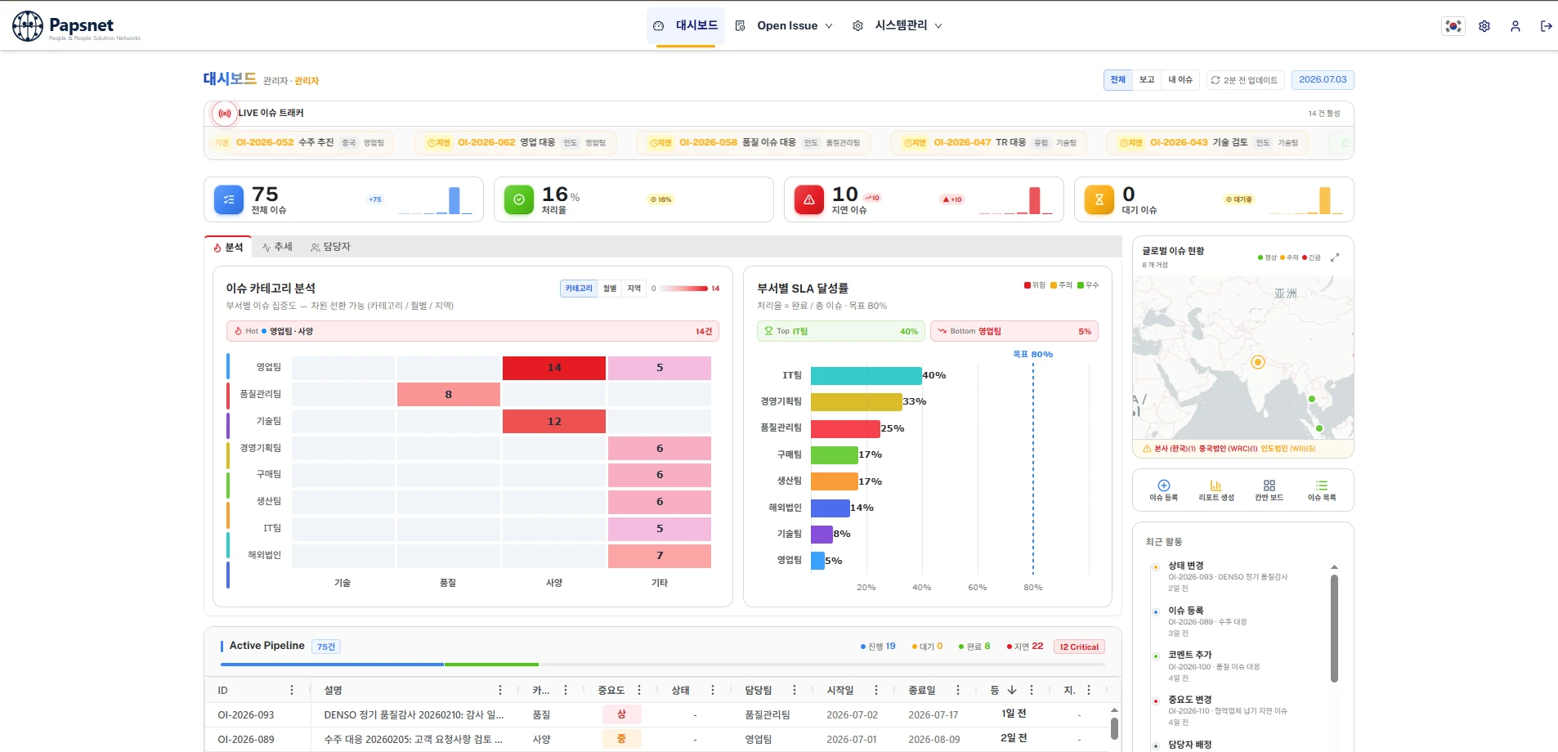Image resolution: width=1558 pixels, height=752 pixels.
Task: Select the 내 이슈 filter toggle
Action: 1180,80
